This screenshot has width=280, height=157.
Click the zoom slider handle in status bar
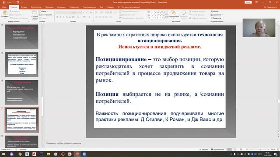[x=260, y=150]
